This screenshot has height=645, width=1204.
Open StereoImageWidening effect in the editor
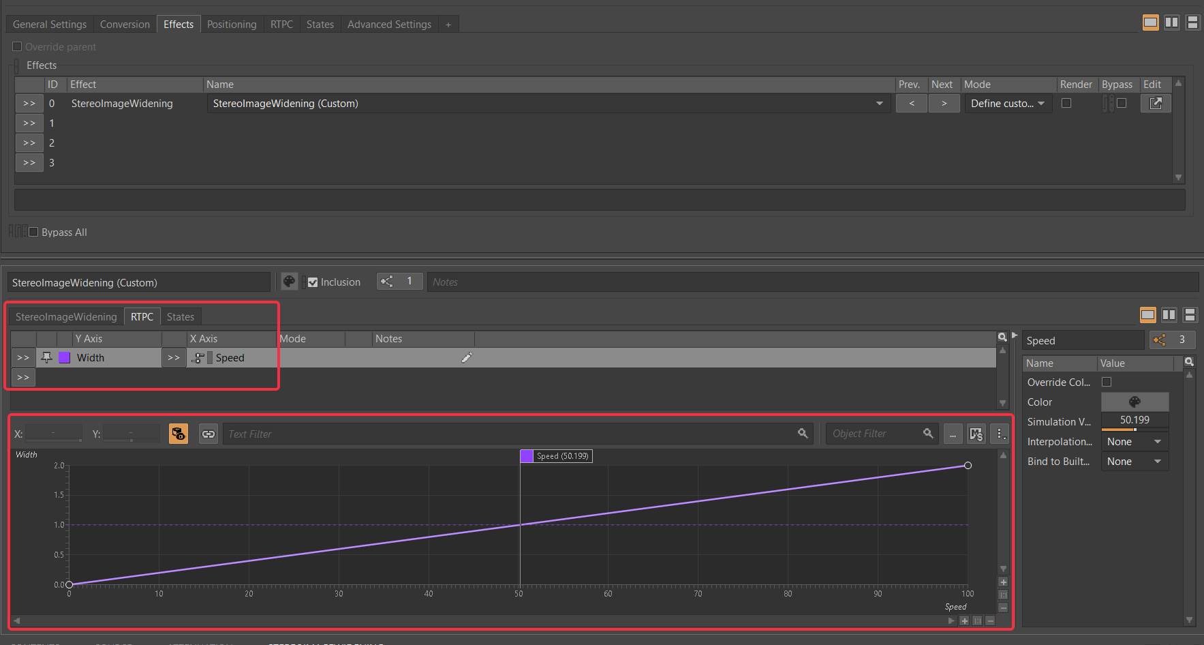(1156, 104)
